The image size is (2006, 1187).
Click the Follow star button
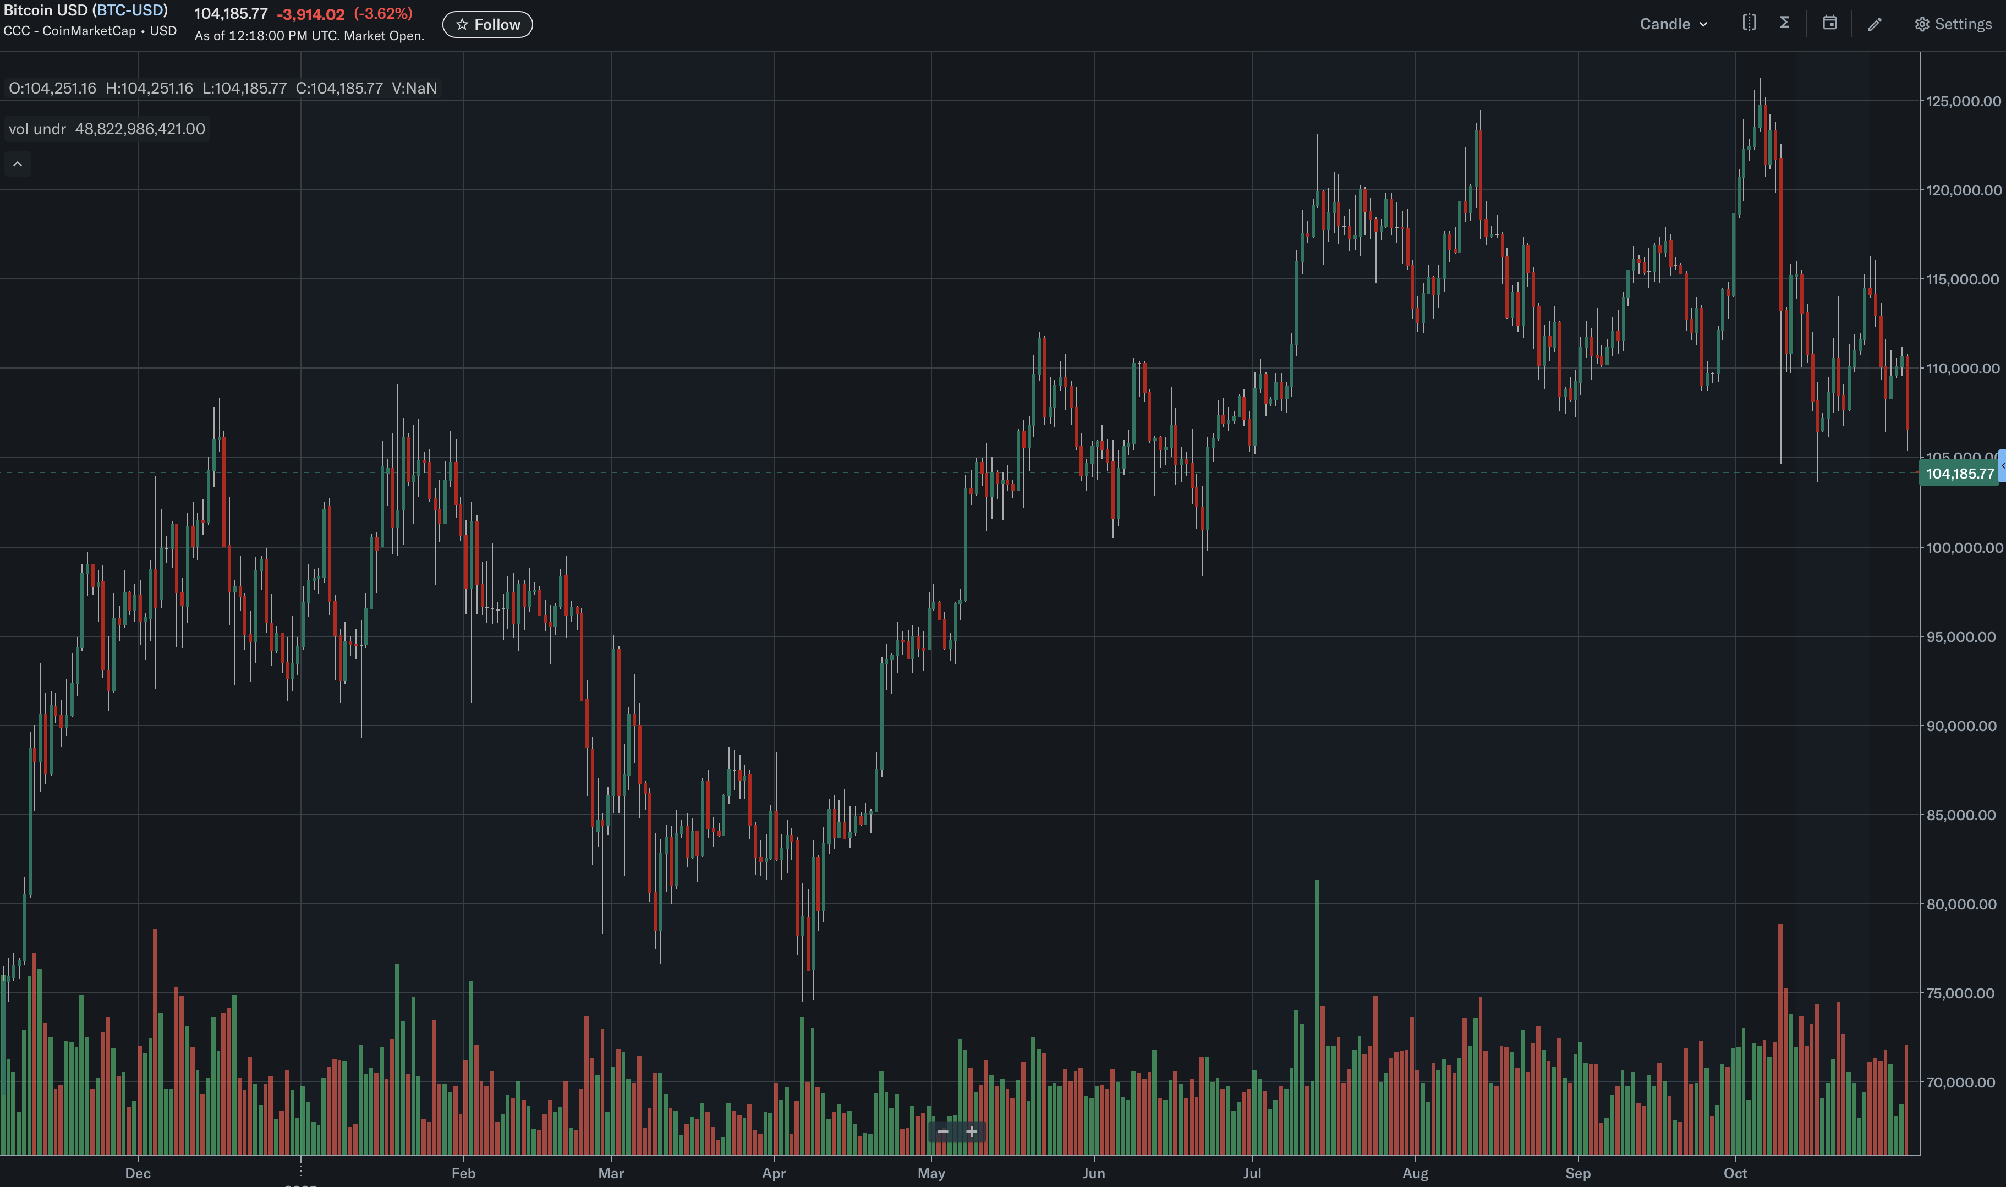point(487,25)
